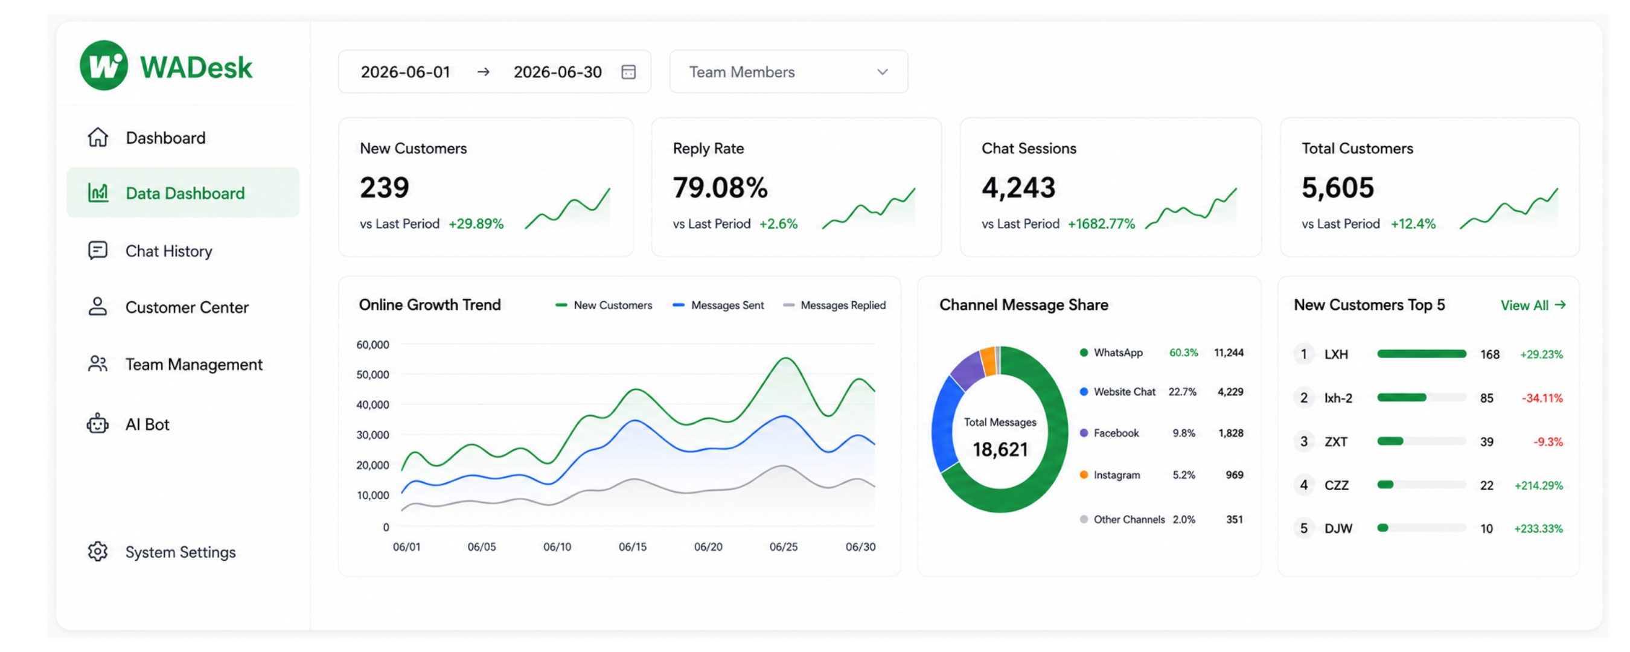Viewport: 1630px width, 652px height.
Task: Toggle Facebook legend entry
Action: [x=1109, y=433]
